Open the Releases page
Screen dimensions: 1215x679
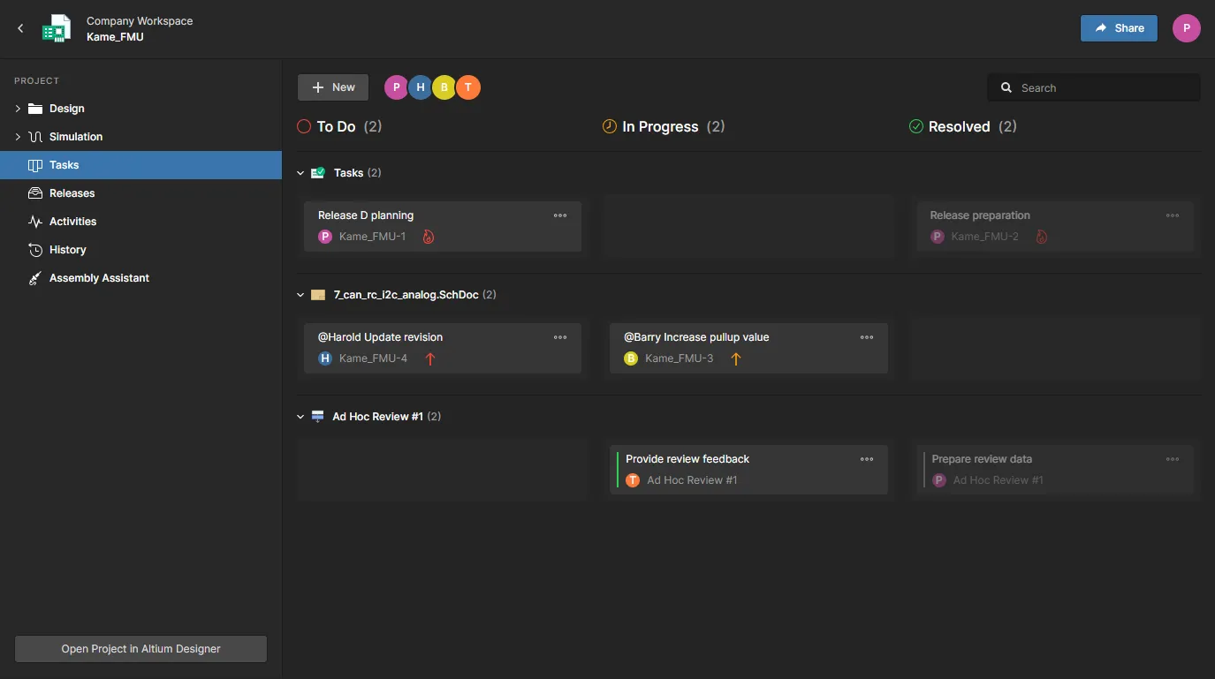[72, 193]
